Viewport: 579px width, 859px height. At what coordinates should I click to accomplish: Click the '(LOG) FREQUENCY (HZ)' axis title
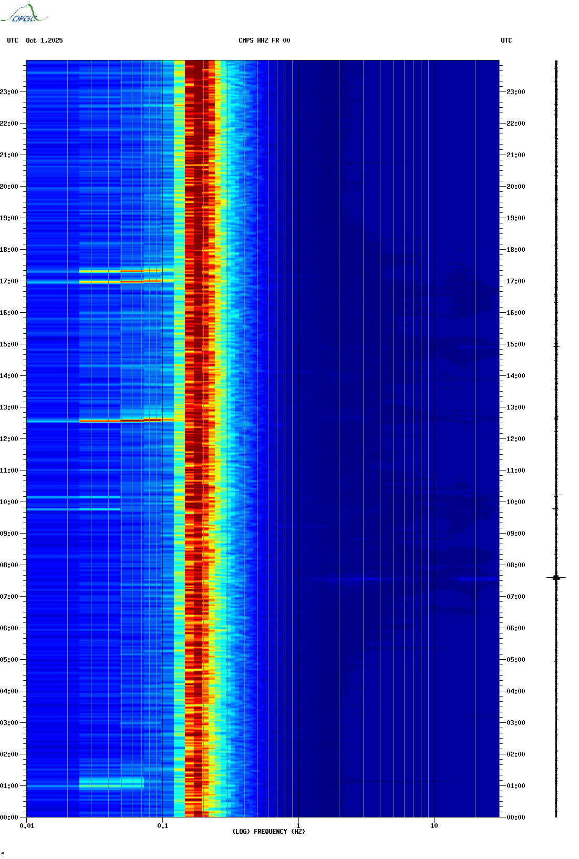click(x=268, y=832)
